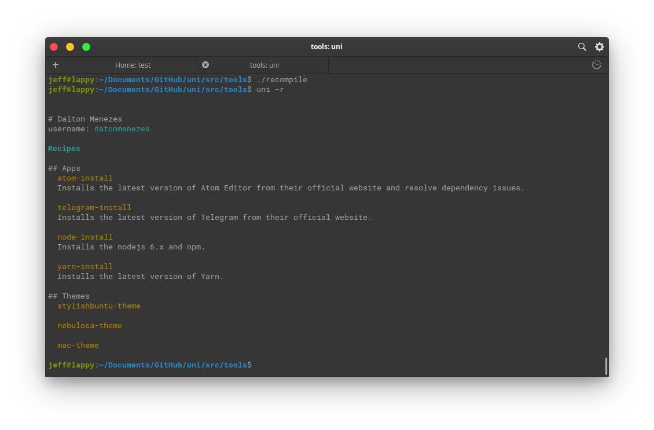Image resolution: width=654 pixels, height=430 pixels.
Task: Click the 'stylishbuntu-theme' entry
Action: tap(99, 306)
